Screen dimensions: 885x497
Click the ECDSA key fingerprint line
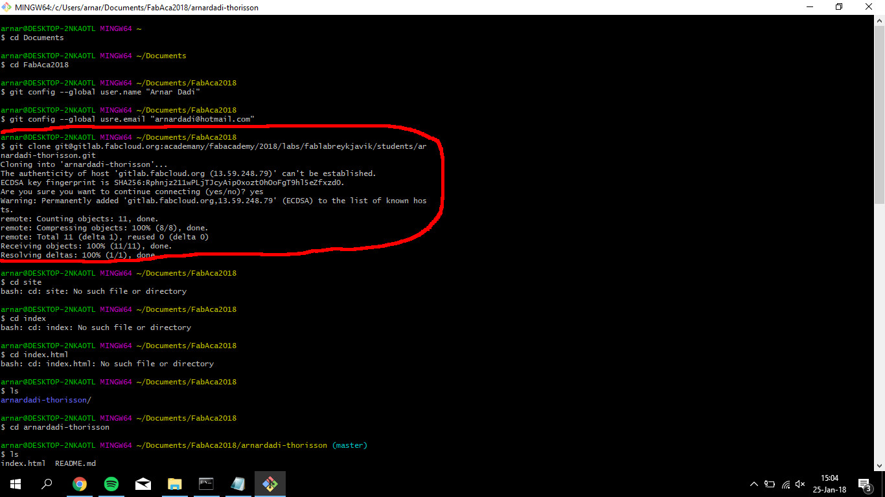pos(173,182)
